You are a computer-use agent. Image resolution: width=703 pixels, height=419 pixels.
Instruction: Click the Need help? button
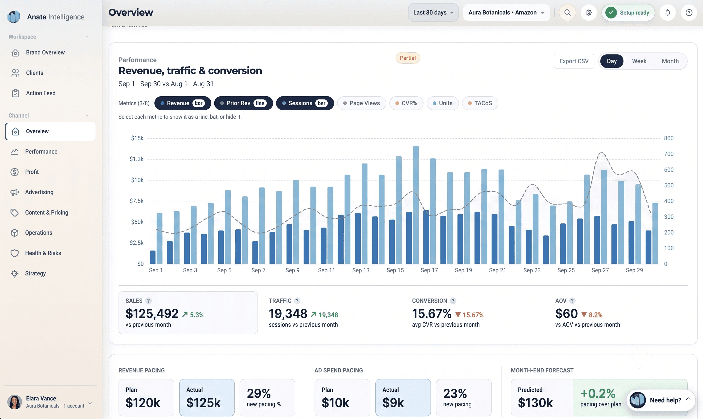point(661,400)
